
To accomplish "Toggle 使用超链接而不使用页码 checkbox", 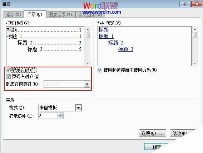I will [100, 70].
